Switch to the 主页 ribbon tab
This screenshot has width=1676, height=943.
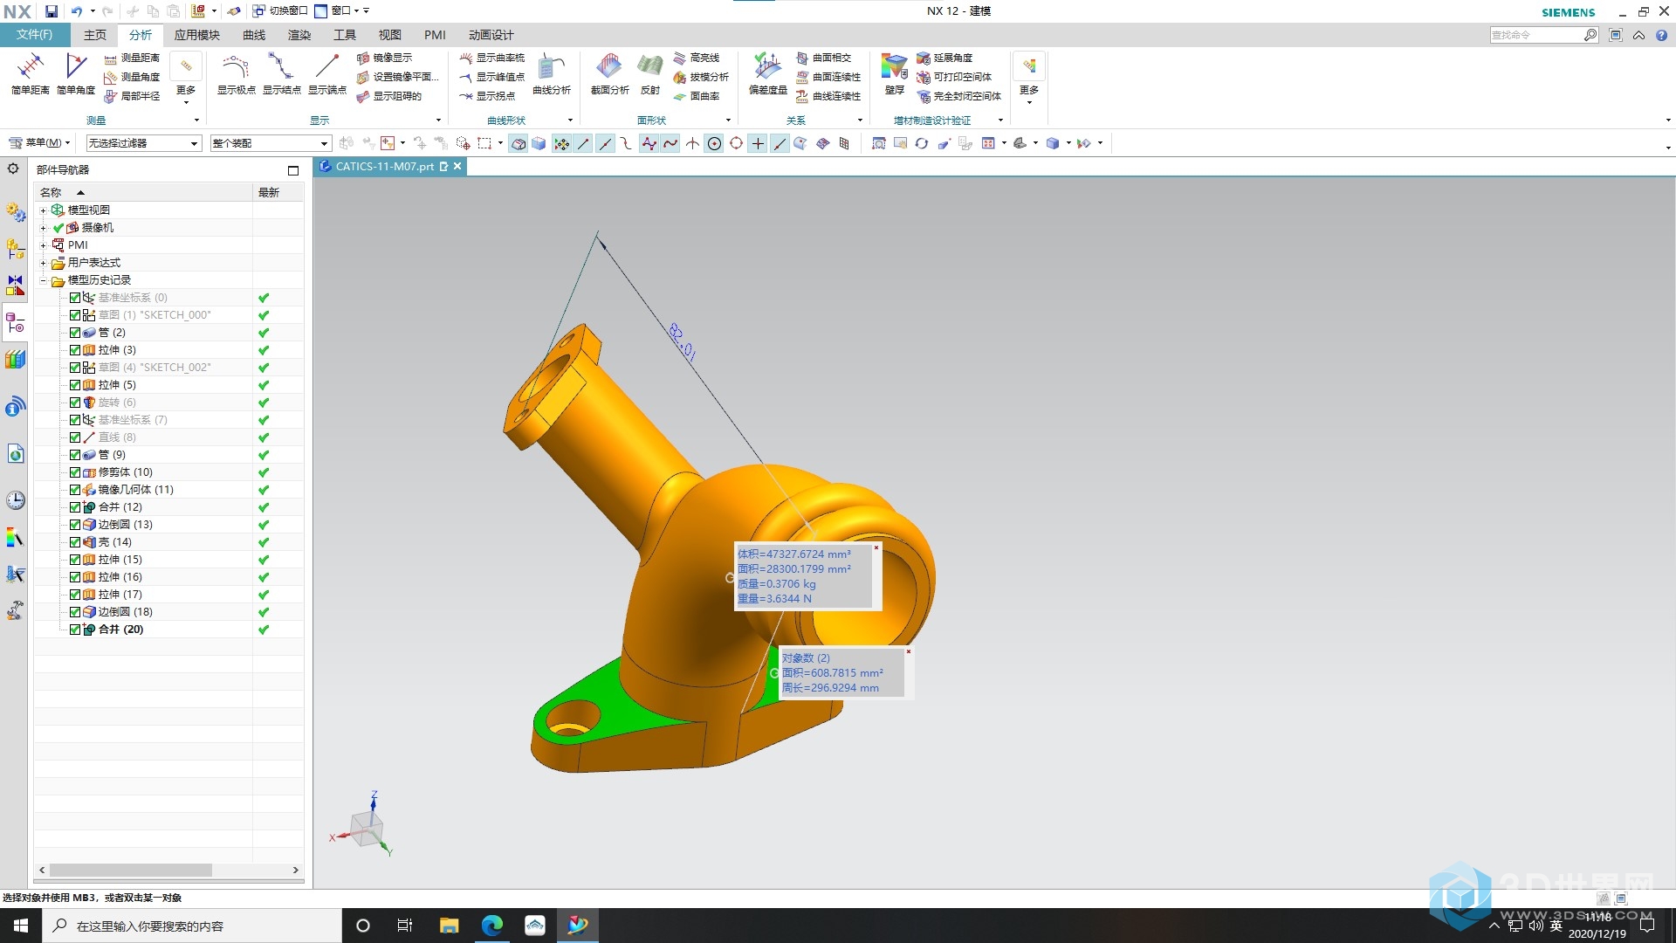pyautogui.click(x=95, y=35)
